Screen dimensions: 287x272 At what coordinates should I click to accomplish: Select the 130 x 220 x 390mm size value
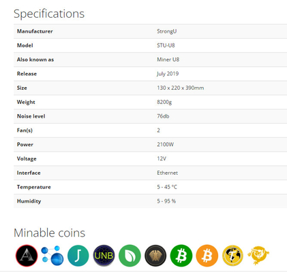pyautogui.click(x=180, y=88)
